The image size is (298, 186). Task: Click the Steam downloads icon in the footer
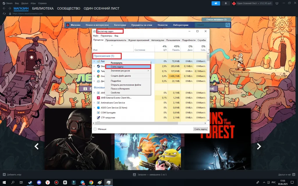(x=134, y=174)
